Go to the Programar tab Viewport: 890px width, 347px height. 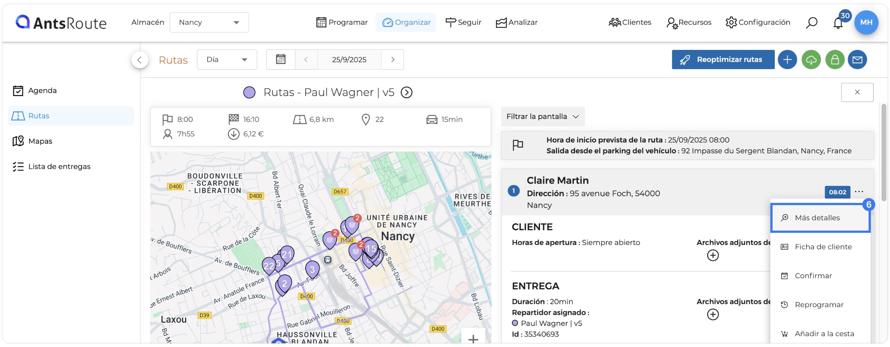342,23
